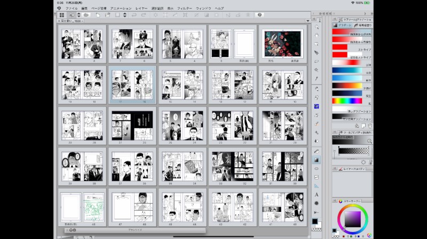Choose the rainbow 虹 gradient preset
427x239 pixels.
(x=352, y=101)
